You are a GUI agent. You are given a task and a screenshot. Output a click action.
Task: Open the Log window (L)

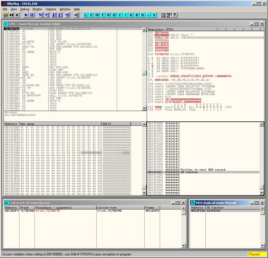tap(86, 15)
